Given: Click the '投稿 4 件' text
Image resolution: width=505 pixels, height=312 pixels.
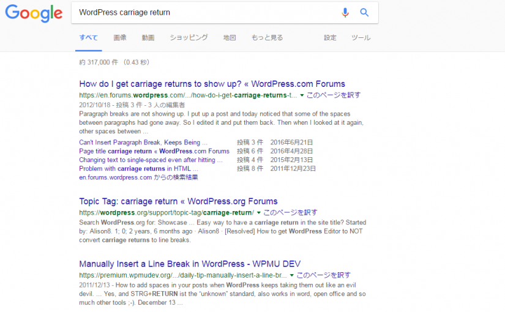Looking at the screenshot, I should click(250, 160).
